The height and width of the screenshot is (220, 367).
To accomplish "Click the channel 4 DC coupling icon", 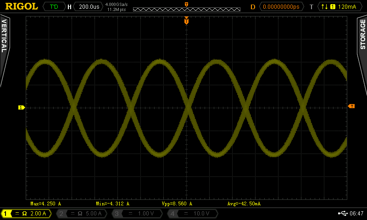I will tap(186, 214).
